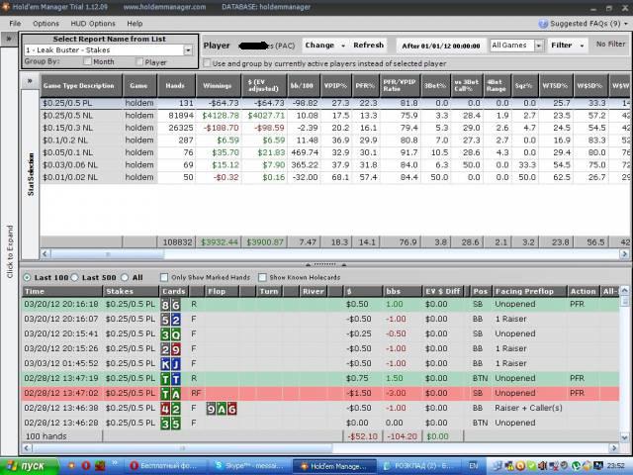Select hand at 02/28/12 13:47:02
The height and width of the screenshot is (475, 633).
click(x=320, y=394)
